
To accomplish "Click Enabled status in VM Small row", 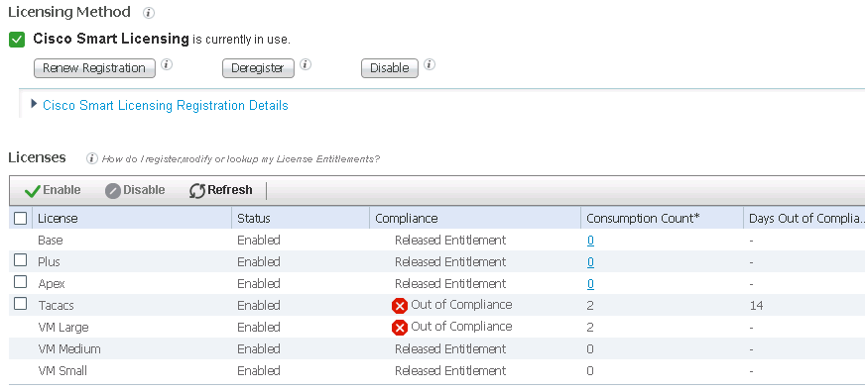I will [x=259, y=371].
